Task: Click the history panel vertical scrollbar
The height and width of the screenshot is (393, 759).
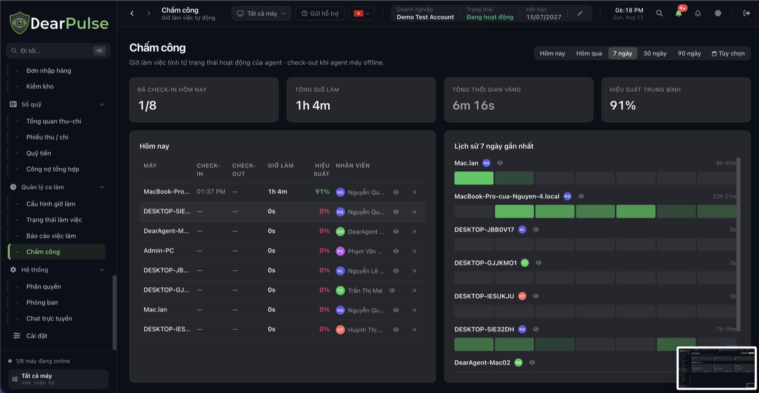Action: pos(738,244)
